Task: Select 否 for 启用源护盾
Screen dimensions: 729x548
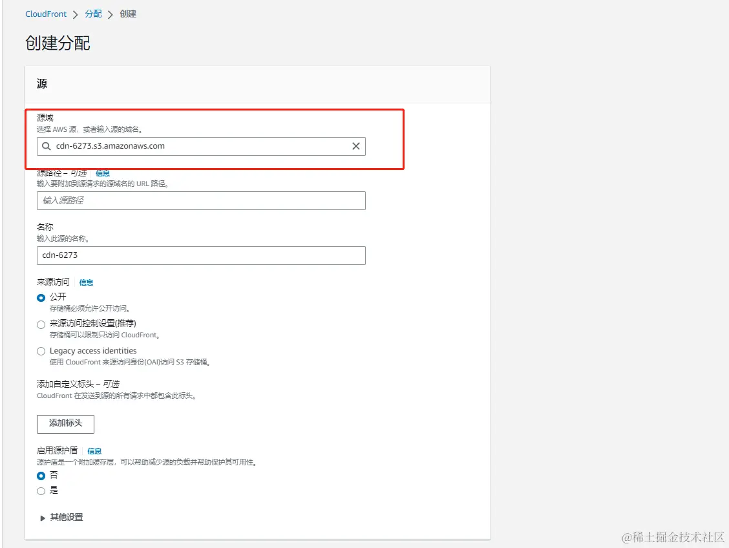Action: [x=41, y=476]
